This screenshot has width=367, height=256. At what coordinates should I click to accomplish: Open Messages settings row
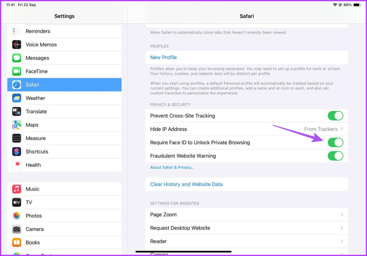click(x=65, y=58)
